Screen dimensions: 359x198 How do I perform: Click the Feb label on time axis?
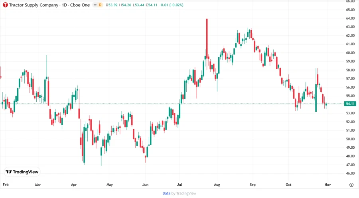tap(6, 184)
